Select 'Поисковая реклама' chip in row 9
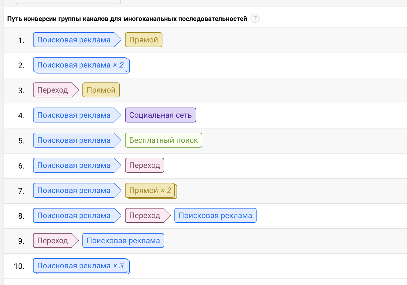The width and height of the screenshot is (407, 285). 123,240
